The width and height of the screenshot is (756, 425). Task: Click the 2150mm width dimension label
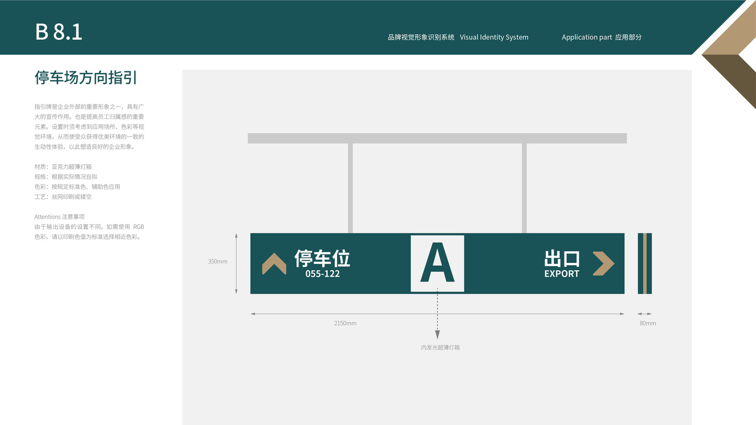345,323
